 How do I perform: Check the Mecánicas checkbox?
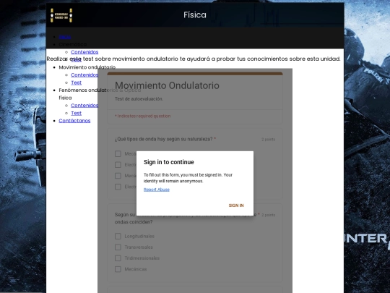coord(118,269)
